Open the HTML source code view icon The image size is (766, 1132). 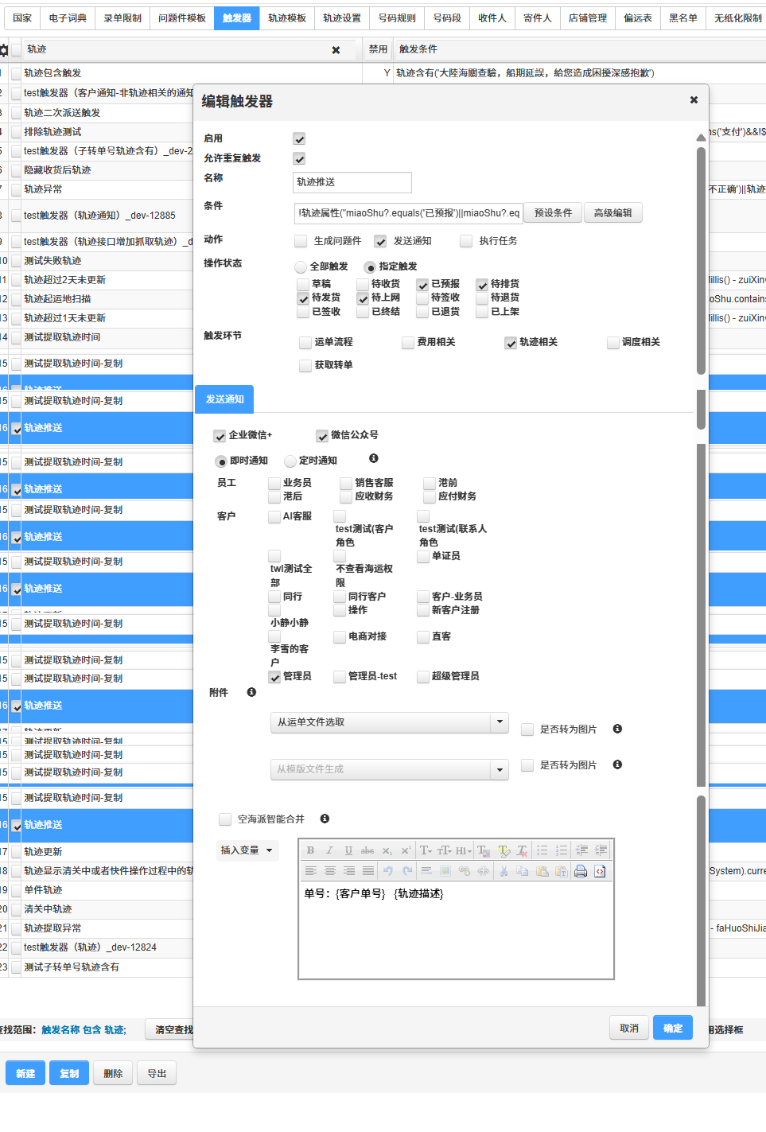point(600,871)
